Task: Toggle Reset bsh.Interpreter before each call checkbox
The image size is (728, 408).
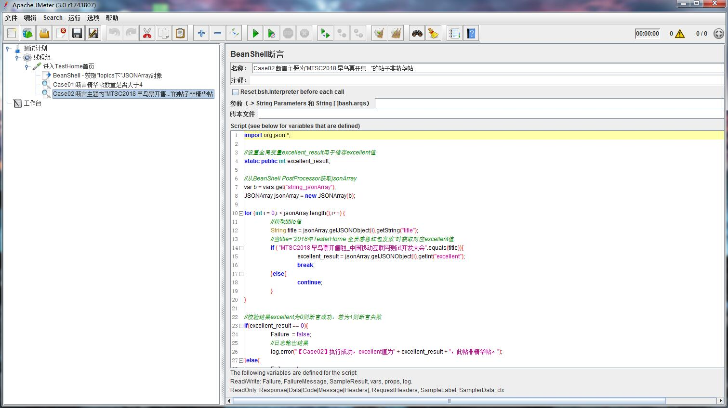Action: (x=235, y=92)
